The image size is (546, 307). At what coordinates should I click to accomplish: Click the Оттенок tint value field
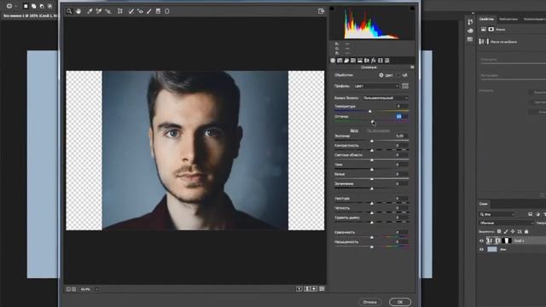tap(402, 116)
